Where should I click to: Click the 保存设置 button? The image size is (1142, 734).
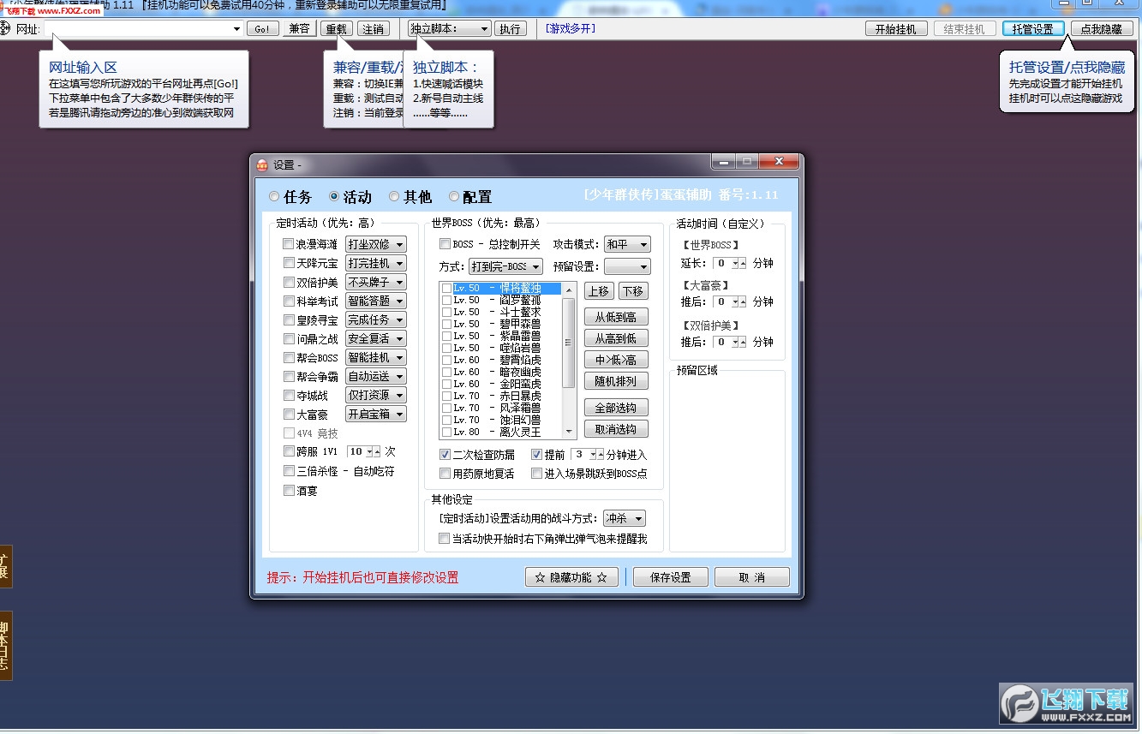click(671, 577)
